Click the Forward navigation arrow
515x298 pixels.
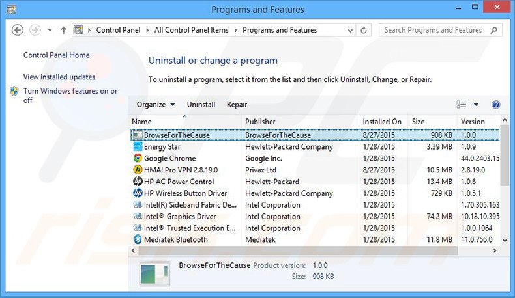(35, 30)
